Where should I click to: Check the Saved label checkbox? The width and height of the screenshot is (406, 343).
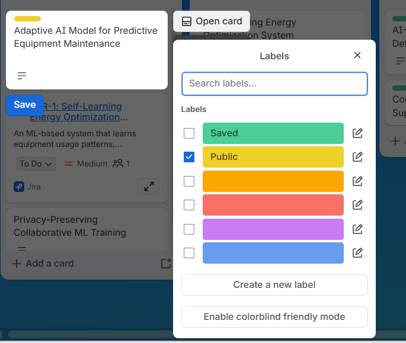pyautogui.click(x=189, y=133)
